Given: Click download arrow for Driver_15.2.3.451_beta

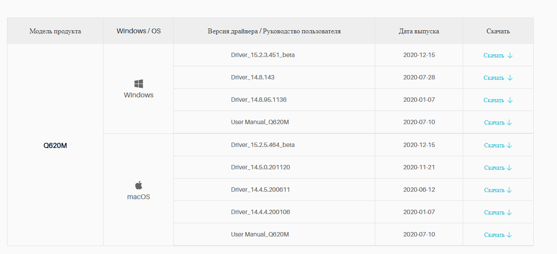Looking at the screenshot, I should click(510, 56).
